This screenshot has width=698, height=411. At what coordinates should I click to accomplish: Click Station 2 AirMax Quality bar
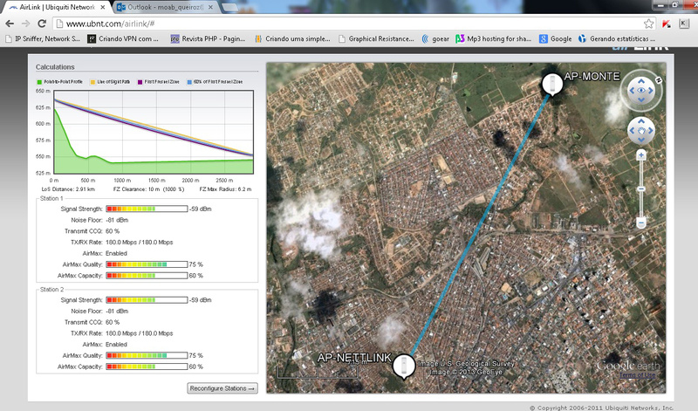click(x=147, y=356)
